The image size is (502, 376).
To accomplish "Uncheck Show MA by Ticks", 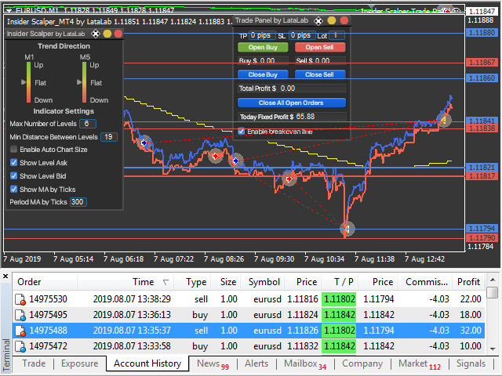I will [x=14, y=189].
